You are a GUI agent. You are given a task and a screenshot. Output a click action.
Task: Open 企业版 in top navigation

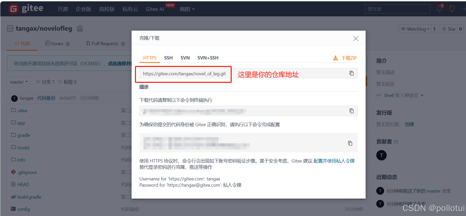[83, 9]
